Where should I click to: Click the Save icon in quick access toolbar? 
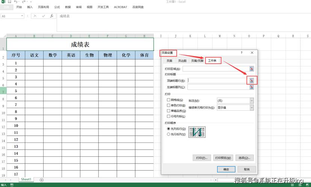pyautogui.click(x=9, y=1)
